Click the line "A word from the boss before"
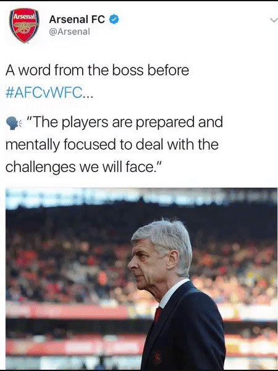This screenshot has width=278, height=371. point(97,70)
